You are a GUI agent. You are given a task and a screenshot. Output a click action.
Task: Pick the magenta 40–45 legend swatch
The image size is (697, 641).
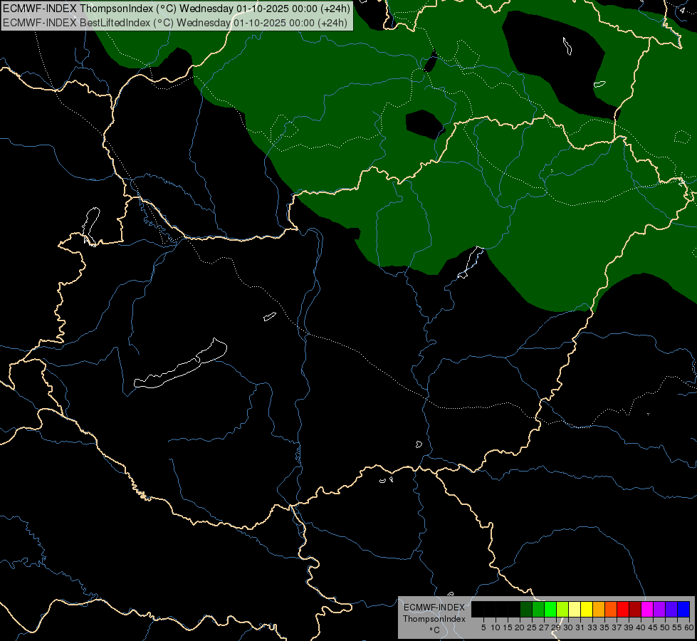tap(647, 609)
